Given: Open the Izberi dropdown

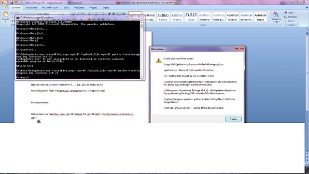Looking at the screenshot, I should [290, 21].
